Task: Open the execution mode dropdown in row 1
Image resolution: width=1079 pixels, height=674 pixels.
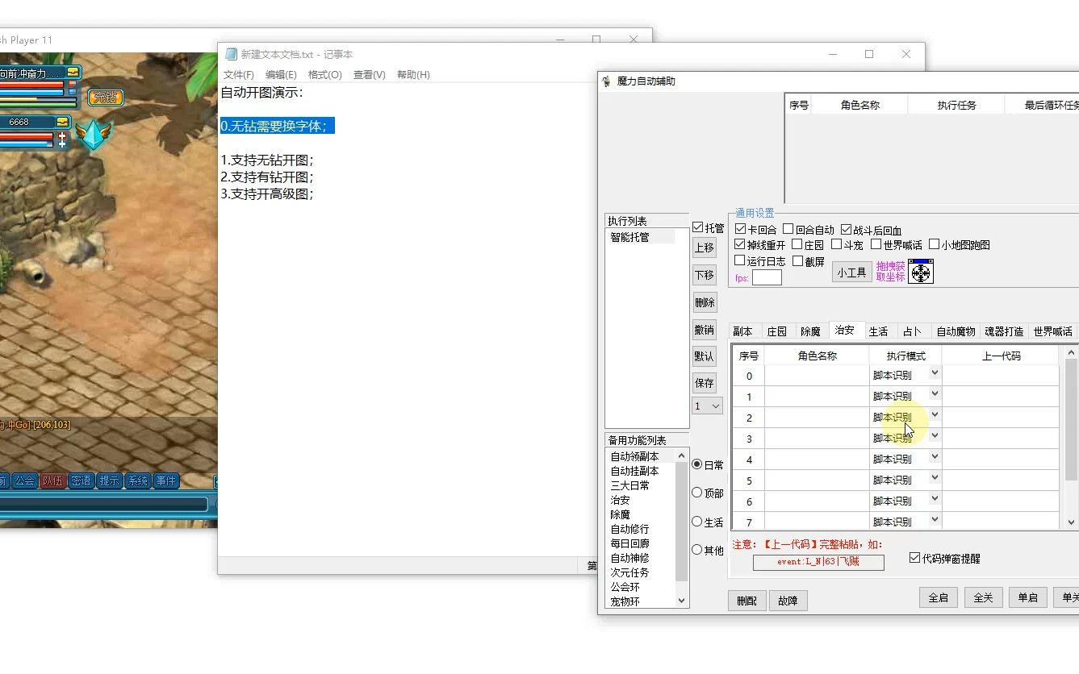Action: click(935, 394)
